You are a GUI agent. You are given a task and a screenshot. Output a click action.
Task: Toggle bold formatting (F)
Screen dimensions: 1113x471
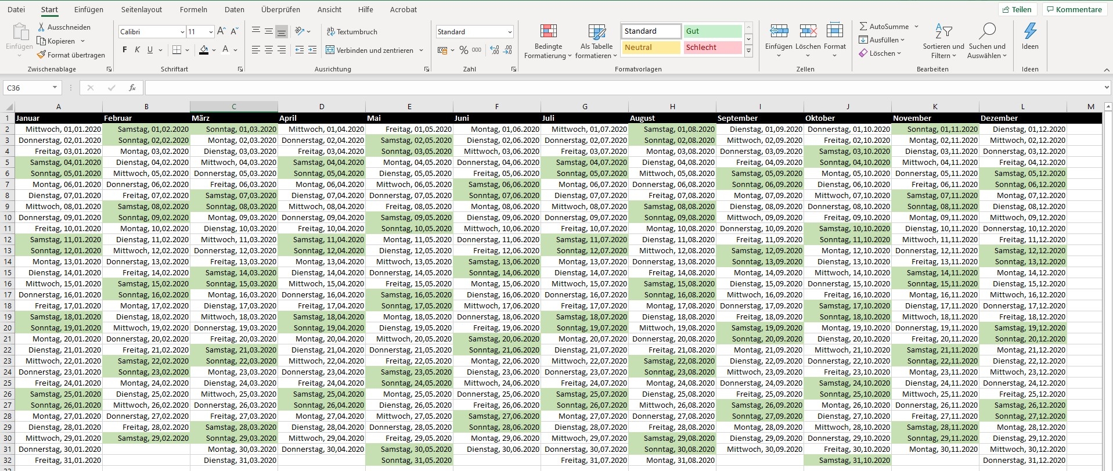[124, 50]
